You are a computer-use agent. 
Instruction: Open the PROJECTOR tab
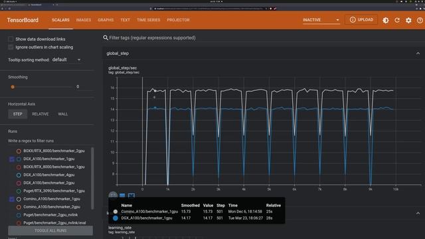[x=178, y=20]
